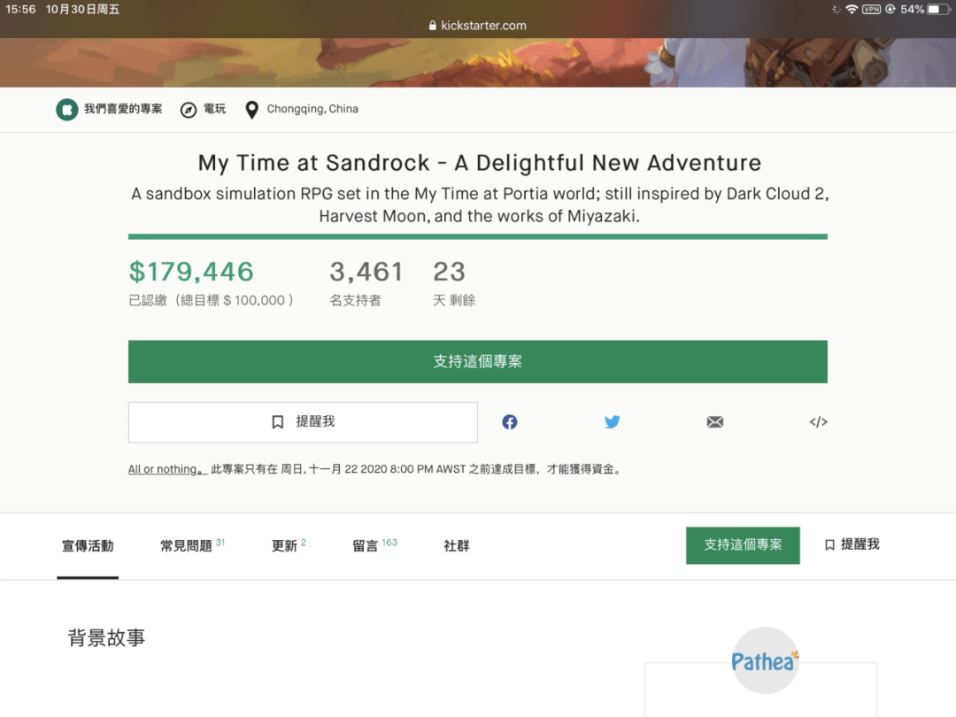Open the 留言 comments tab
This screenshot has width=956, height=717.
tap(366, 546)
